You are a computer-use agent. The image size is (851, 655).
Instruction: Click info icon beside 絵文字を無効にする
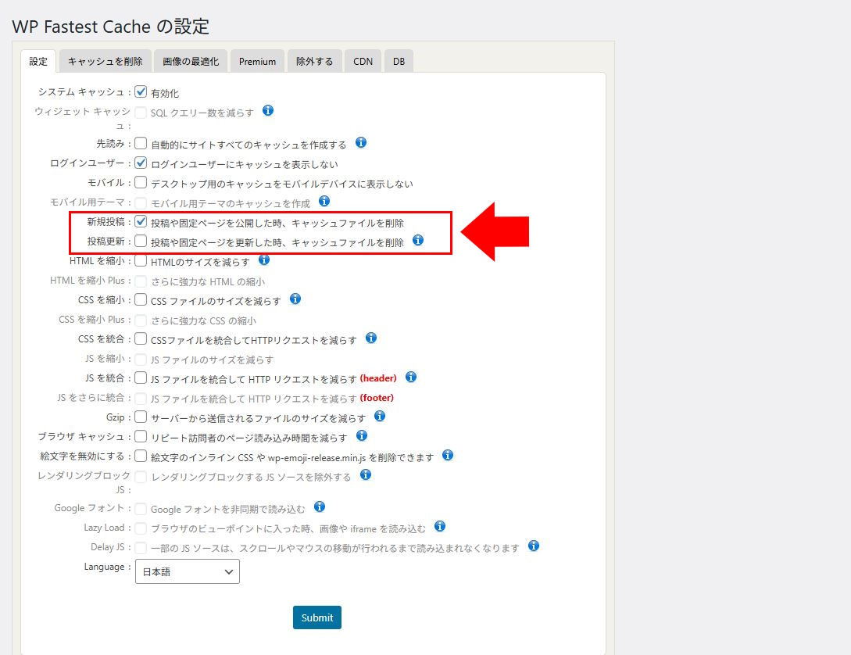coord(448,456)
